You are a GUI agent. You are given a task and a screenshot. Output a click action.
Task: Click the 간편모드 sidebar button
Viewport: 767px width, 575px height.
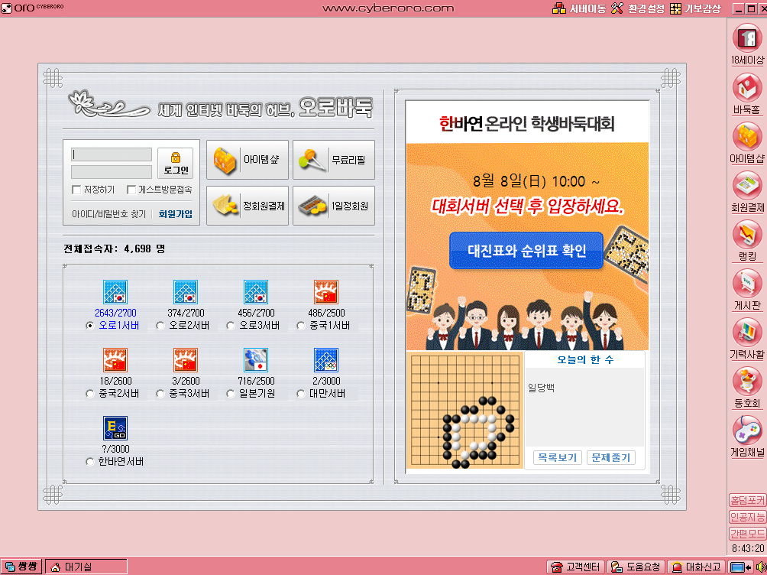coord(747,534)
